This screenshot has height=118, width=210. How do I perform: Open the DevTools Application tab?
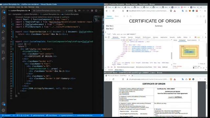[x=164, y=37]
